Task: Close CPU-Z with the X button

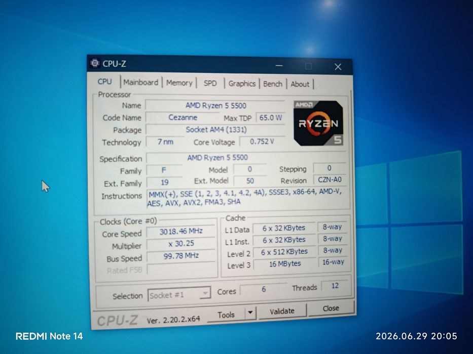Action: [x=338, y=67]
